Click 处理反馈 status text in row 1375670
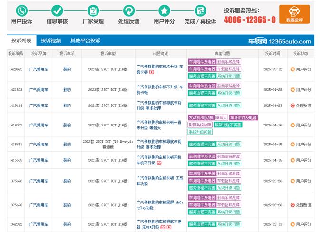This screenshot has height=232, width=333. click(304, 205)
